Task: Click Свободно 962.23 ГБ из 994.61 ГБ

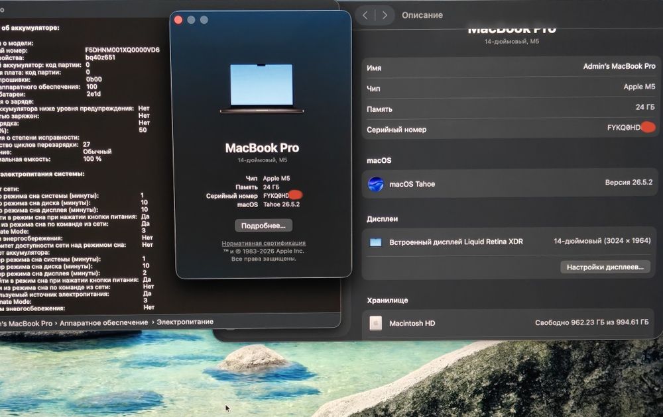Action: click(x=591, y=322)
